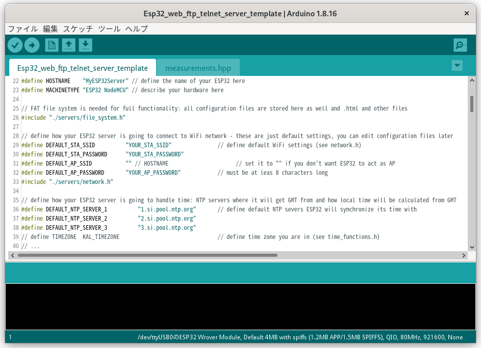The height and width of the screenshot is (348, 481).
Task: Open the ファイル menu
Action: click(x=23, y=29)
